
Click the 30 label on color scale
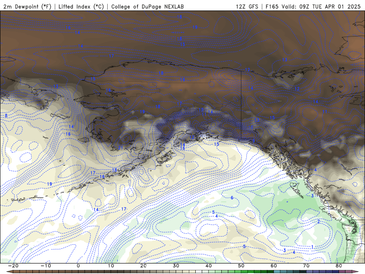point(176,266)
